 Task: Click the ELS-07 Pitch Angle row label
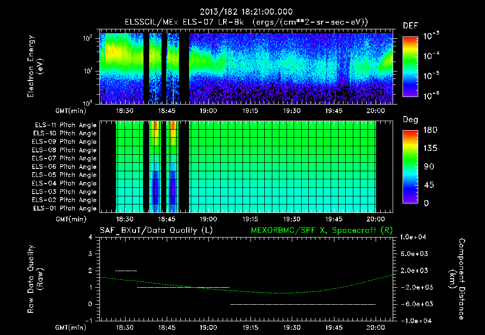(x=64, y=159)
